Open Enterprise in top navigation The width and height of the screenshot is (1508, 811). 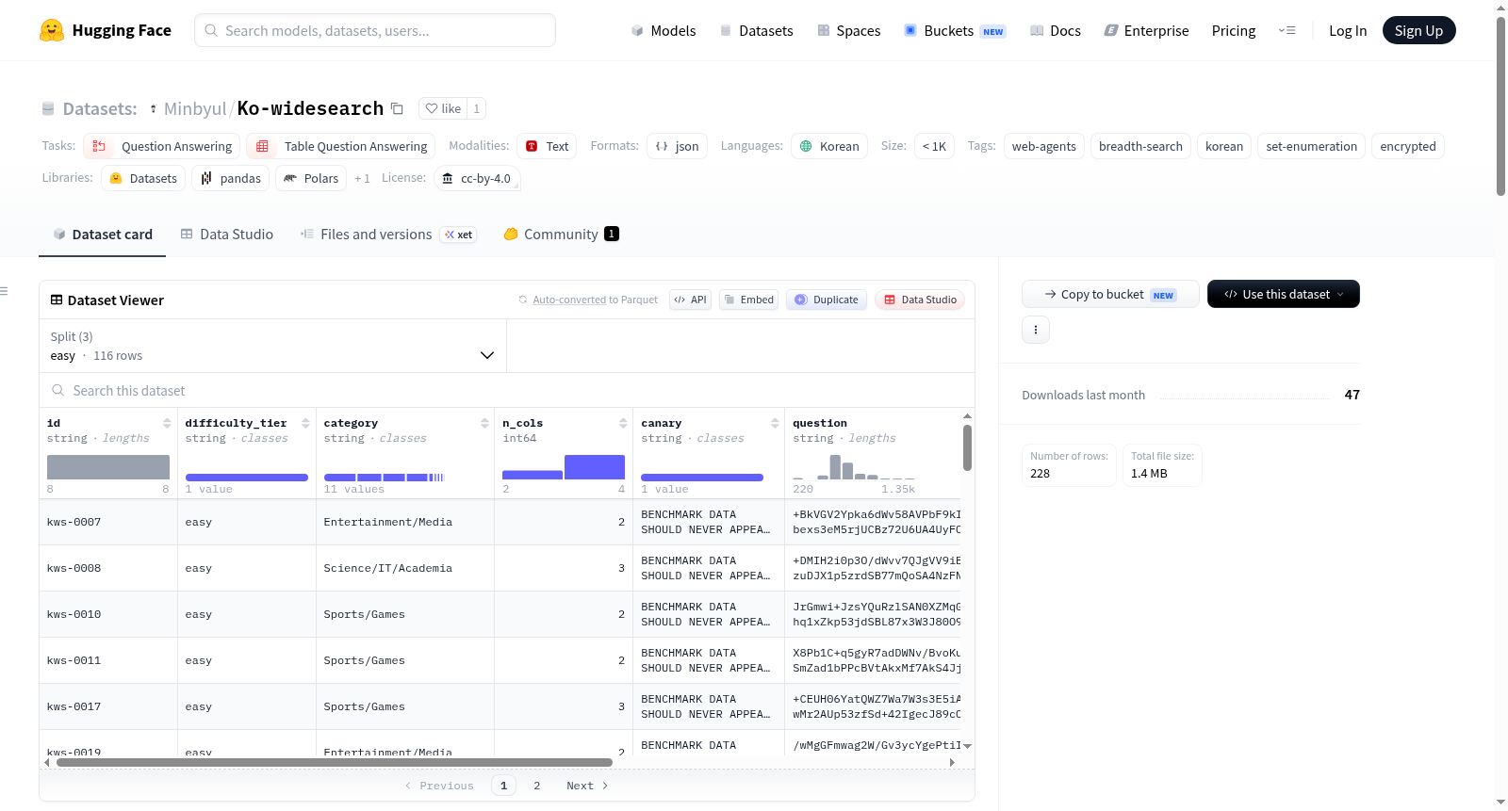1146,30
